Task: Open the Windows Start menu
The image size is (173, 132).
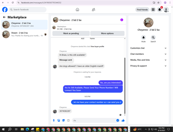Action: click(x=3, y=129)
